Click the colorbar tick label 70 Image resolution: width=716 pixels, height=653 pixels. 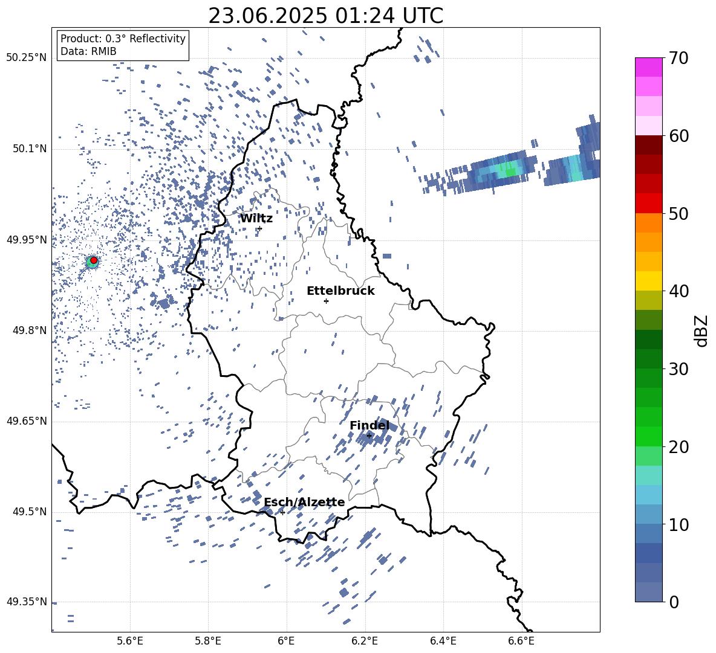(679, 58)
